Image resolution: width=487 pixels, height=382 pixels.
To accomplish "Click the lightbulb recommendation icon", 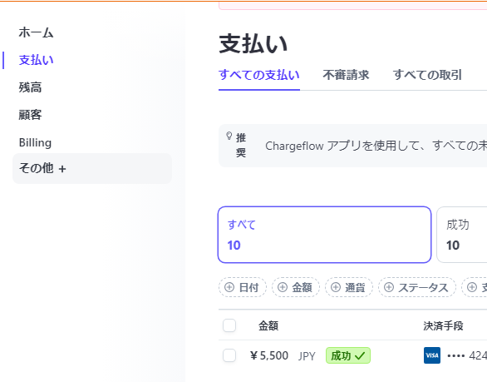I will 229,136.
